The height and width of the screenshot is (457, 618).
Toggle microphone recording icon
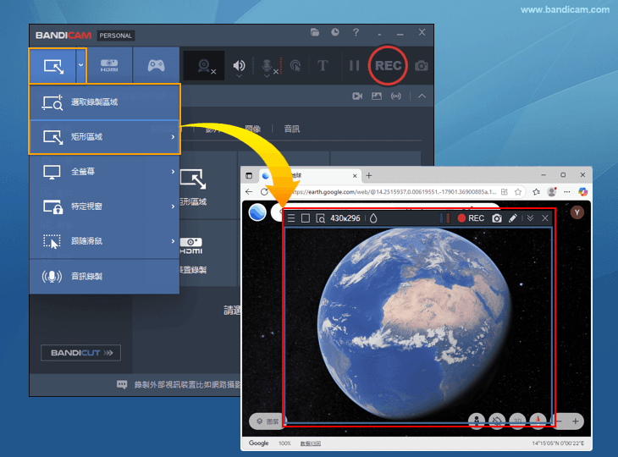pyautogui.click(x=268, y=66)
